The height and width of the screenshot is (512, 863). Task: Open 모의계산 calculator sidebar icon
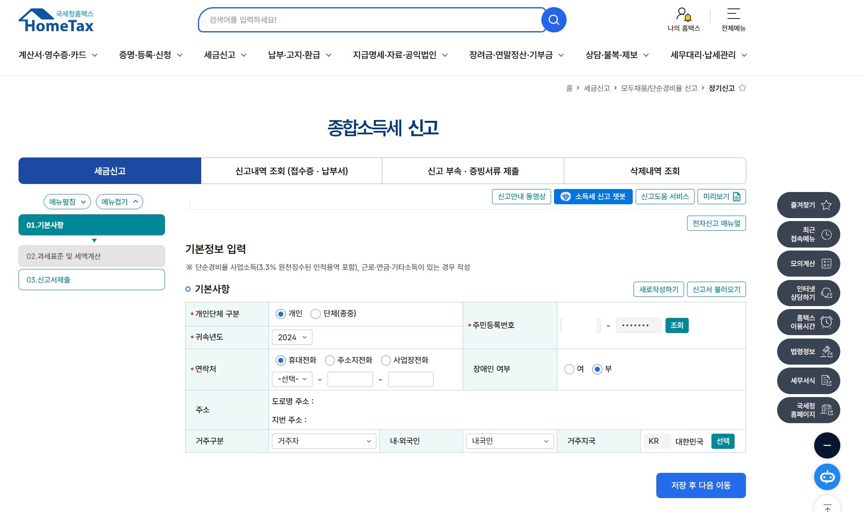[x=826, y=264]
